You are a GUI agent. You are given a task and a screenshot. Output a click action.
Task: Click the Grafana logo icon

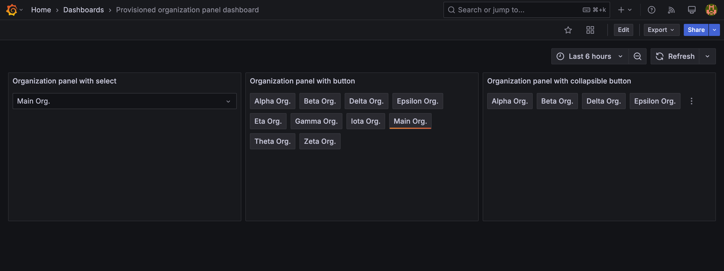point(12,10)
